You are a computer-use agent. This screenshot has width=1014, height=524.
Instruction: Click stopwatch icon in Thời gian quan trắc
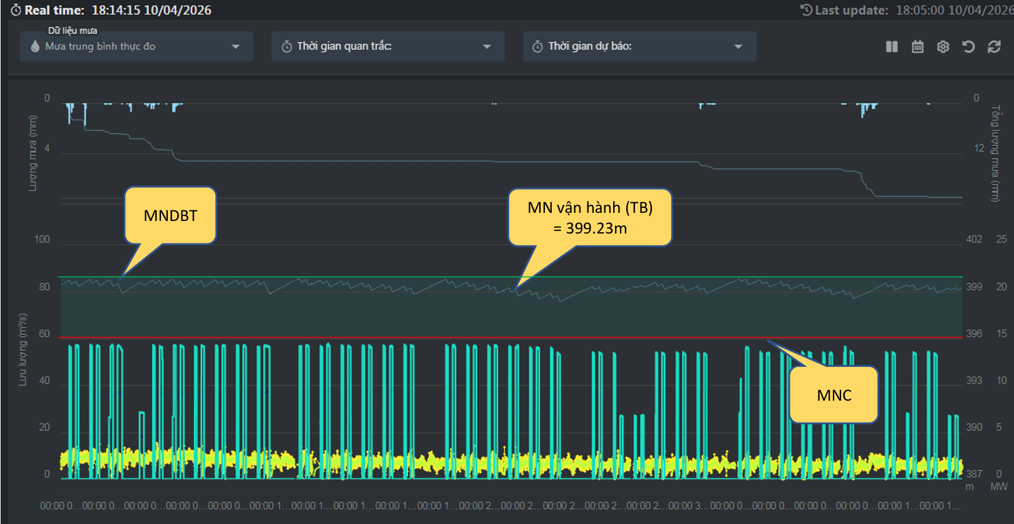click(287, 47)
